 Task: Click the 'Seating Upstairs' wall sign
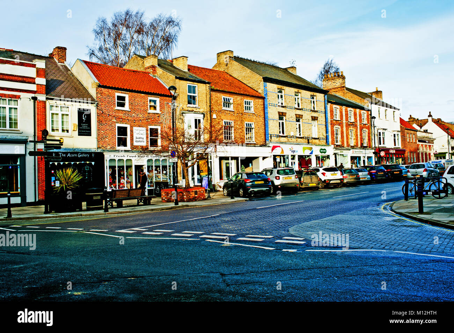[139, 136]
